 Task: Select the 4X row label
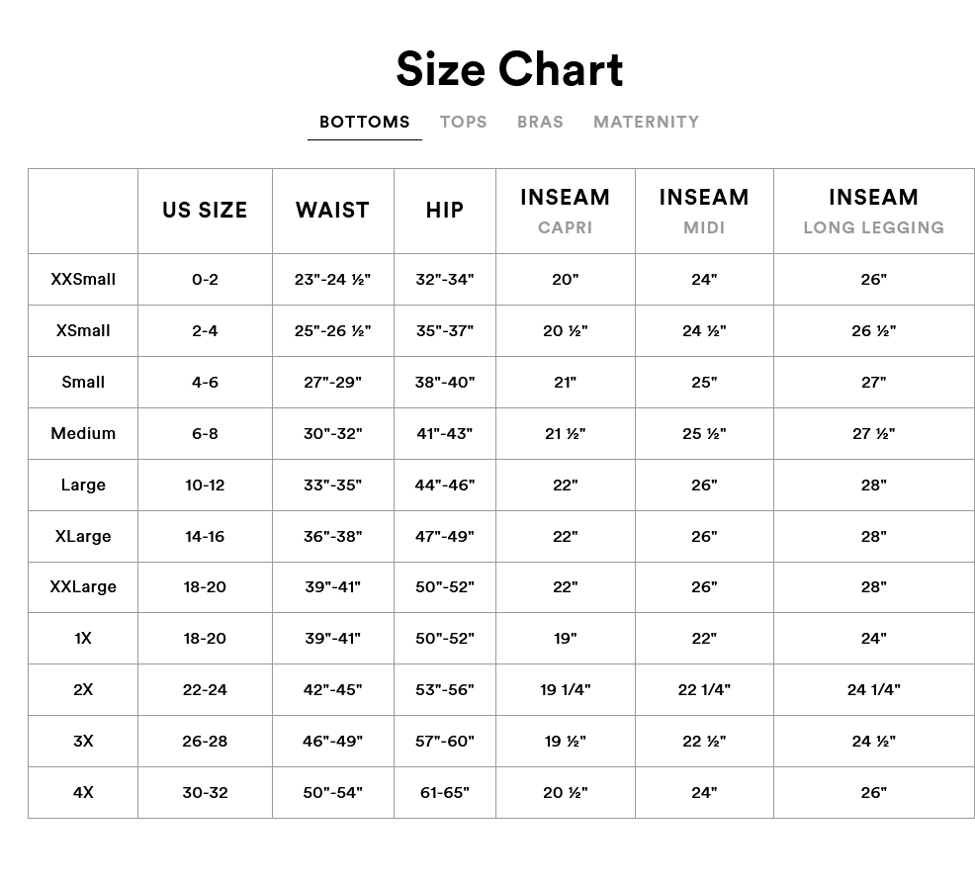point(83,792)
